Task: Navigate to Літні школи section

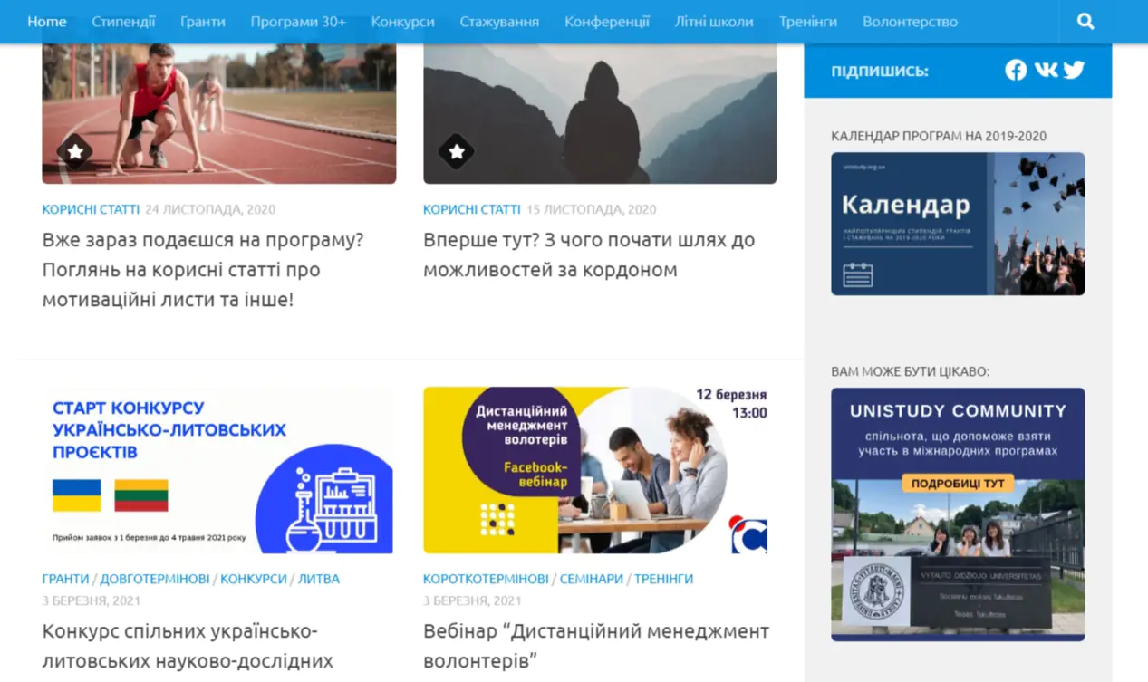Action: pos(714,22)
